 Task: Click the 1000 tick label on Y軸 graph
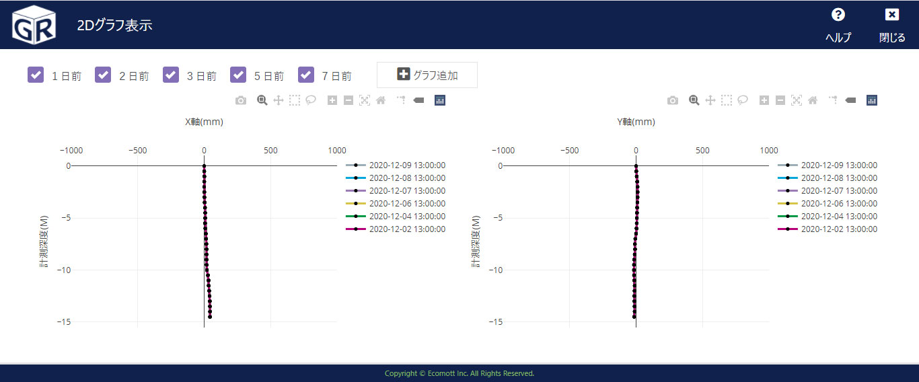click(x=769, y=151)
